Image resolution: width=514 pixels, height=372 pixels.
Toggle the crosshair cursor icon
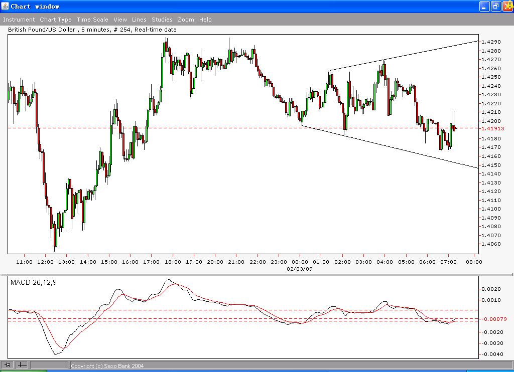tap(22, 364)
